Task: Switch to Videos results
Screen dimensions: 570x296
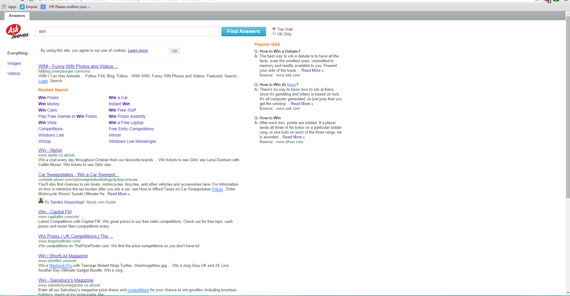Action: click(x=14, y=73)
